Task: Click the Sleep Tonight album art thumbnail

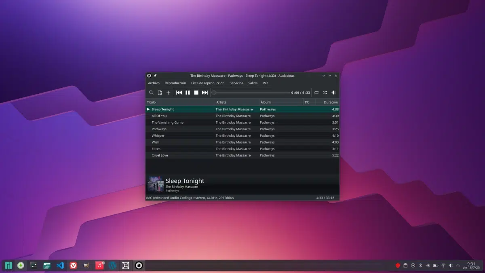Action: (156, 184)
